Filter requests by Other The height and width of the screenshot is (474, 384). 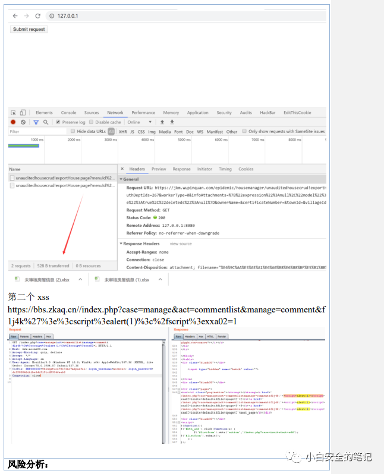[x=232, y=132]
